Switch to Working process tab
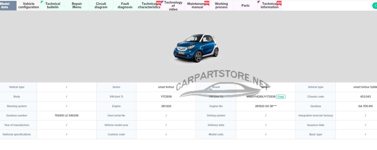The height and width of the screenshot is (150, 377). [221, 5]
